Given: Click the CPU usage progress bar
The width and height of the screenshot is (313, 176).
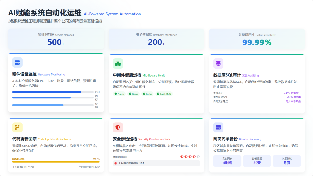Looking at the screenshot, I should [x=53, y=92].
